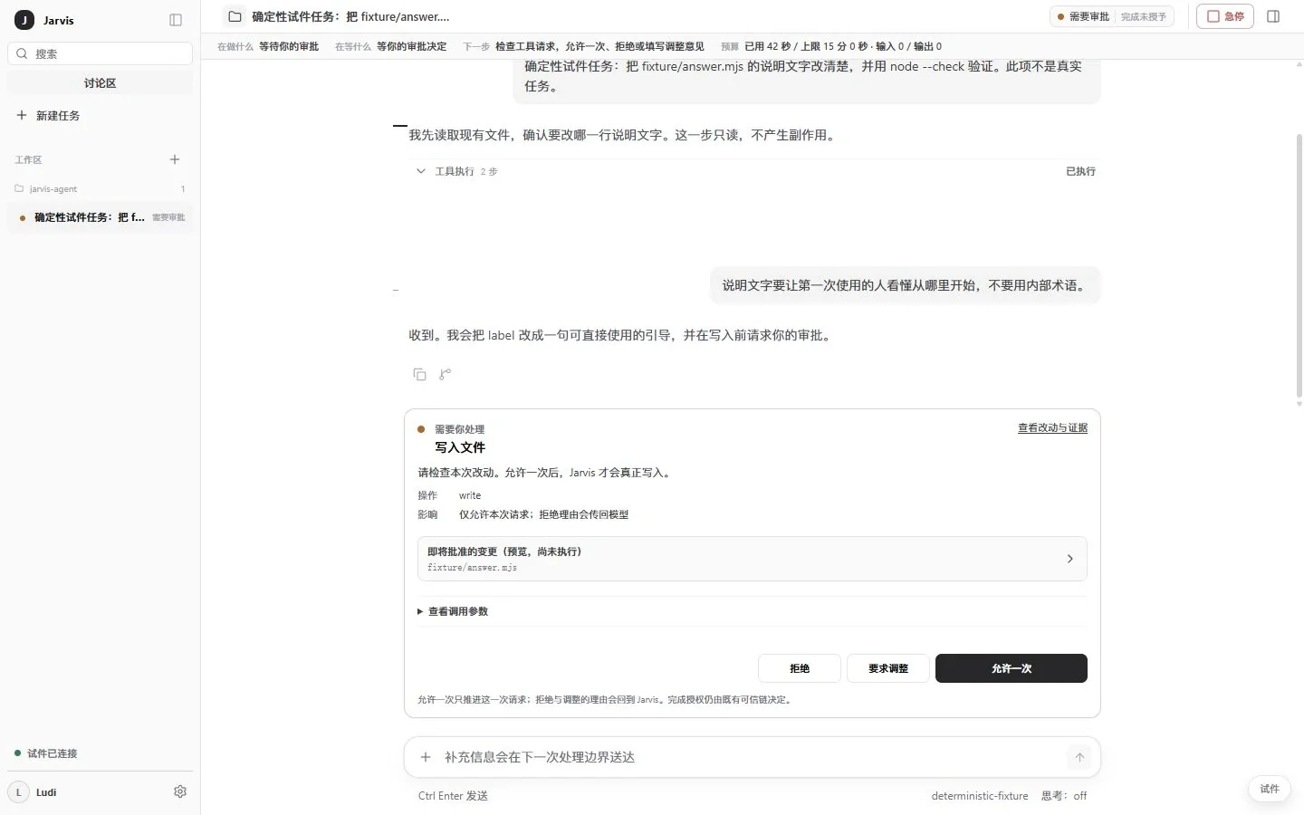Viewport: 1304px width, 815px height.
Task: Click the 完成未授予 header label
Action: pos(1144,16)
